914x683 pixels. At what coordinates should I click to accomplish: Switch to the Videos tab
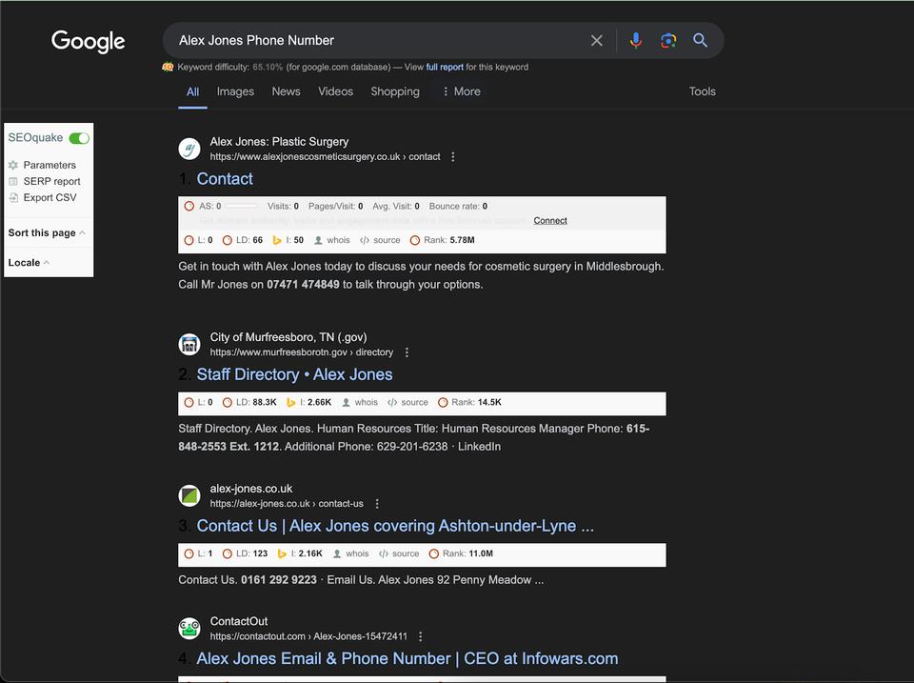(336, 91)
